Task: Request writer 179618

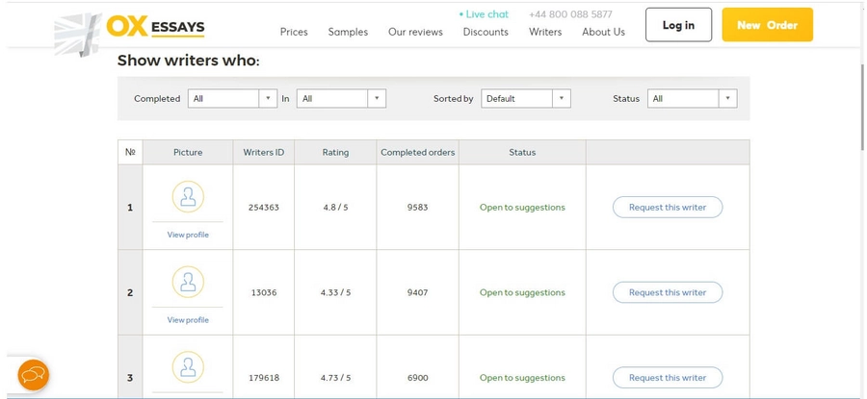Action: coord(668,378)
